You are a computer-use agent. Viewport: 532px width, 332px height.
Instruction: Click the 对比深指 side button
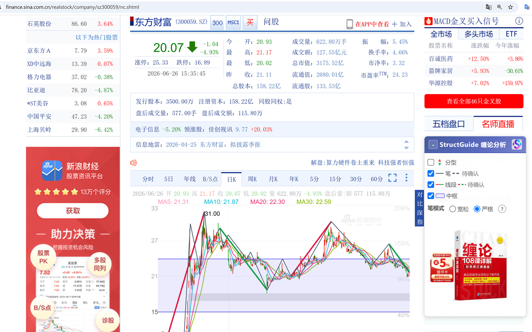[419, 208]
